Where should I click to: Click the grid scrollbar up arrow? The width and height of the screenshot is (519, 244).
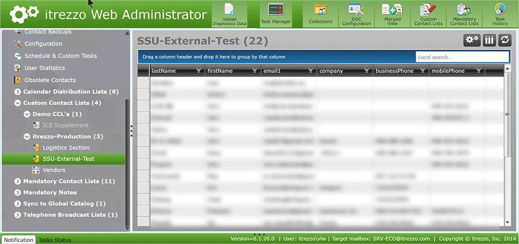click(507, 68)
